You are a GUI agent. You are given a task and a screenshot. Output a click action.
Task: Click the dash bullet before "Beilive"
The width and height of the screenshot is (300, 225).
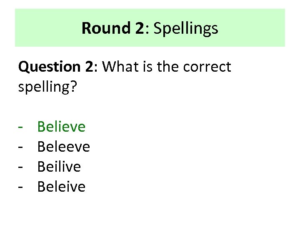(x=20, y=167)
